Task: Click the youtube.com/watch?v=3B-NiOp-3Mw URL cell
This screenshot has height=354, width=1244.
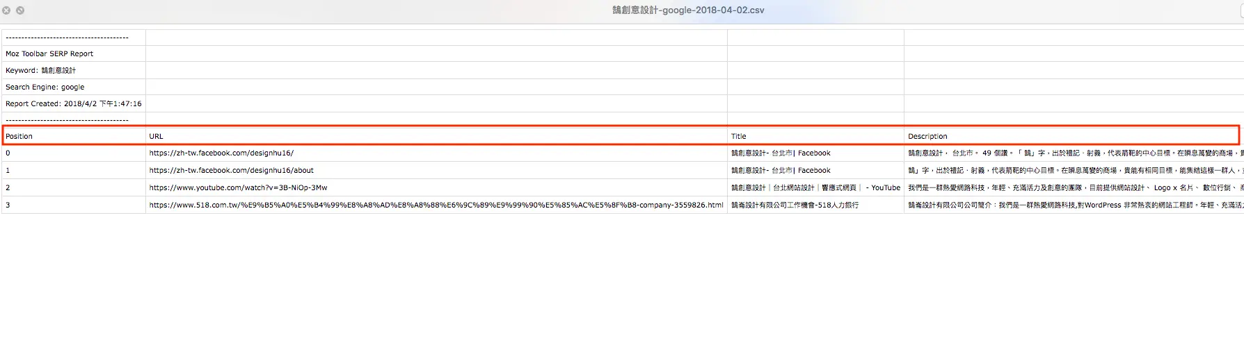Action: tap(436, 187)
